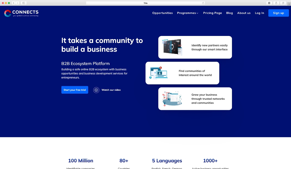Reload the page with refresh icon
This screenshot has height=169, width=291.
(x=203, y=3)
